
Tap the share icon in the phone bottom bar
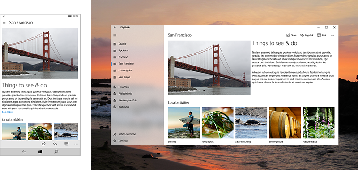point(43,144)
